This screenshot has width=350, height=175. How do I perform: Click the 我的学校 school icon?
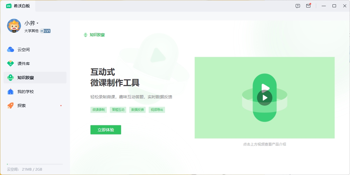10,92
